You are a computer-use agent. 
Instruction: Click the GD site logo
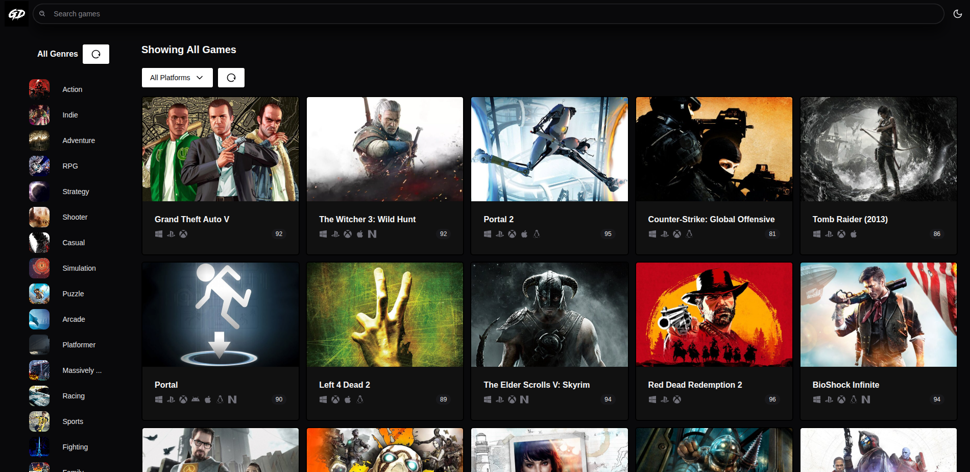coord(16,14)
